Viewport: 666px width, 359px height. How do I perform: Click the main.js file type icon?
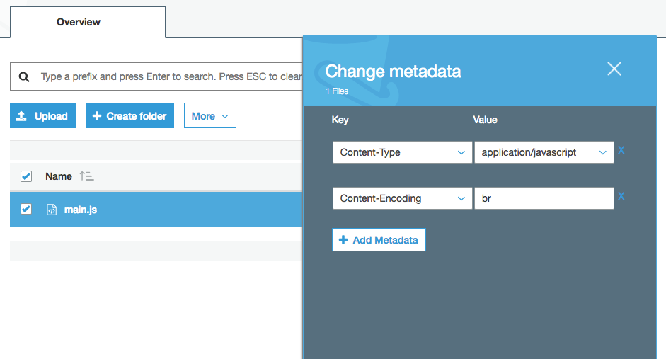pyautogui.click(x=52, y=210)
